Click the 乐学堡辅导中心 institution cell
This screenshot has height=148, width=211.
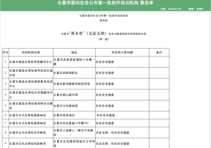(31, 95)
